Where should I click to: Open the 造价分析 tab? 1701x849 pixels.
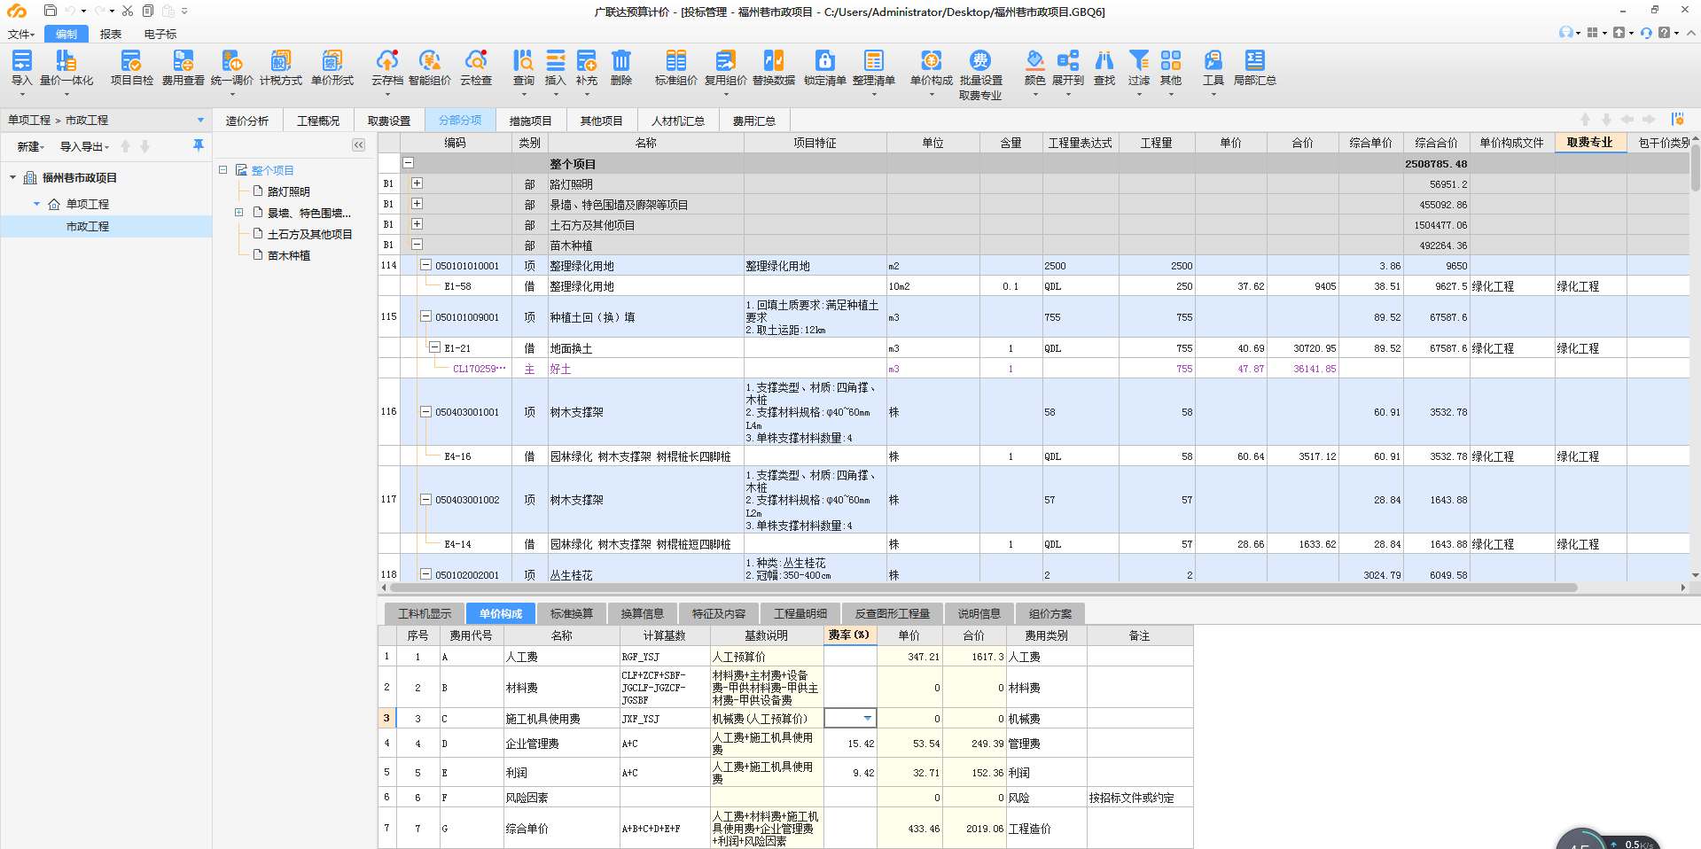click(247, 121)
